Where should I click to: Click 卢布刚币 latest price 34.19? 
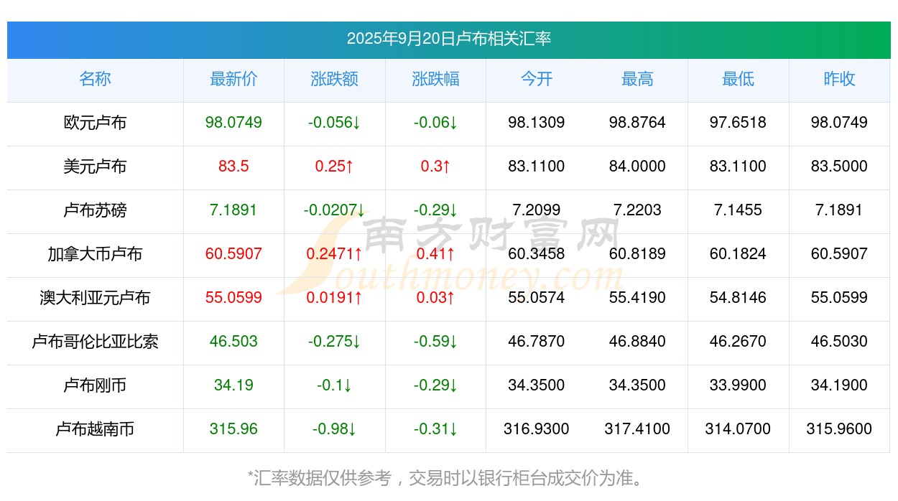click(233, 385)
